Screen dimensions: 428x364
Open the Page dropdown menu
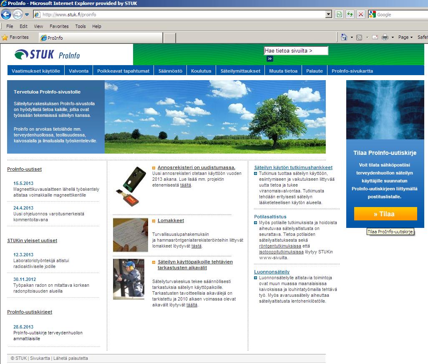405,37
